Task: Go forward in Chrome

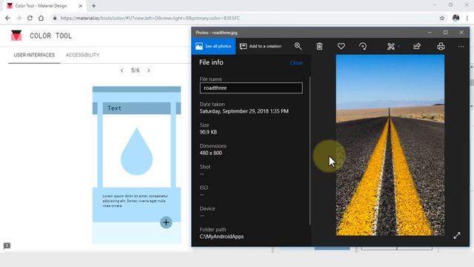Action: click(x=19, y=18)
